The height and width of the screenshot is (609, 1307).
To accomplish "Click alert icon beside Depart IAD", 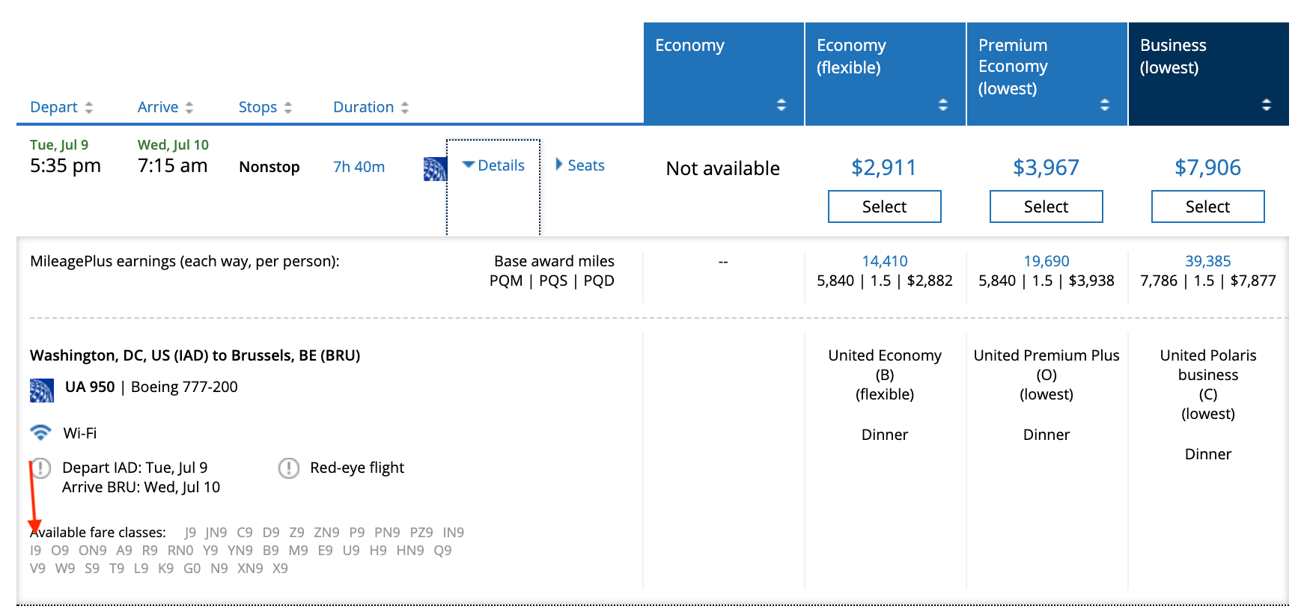I will 41,468.
